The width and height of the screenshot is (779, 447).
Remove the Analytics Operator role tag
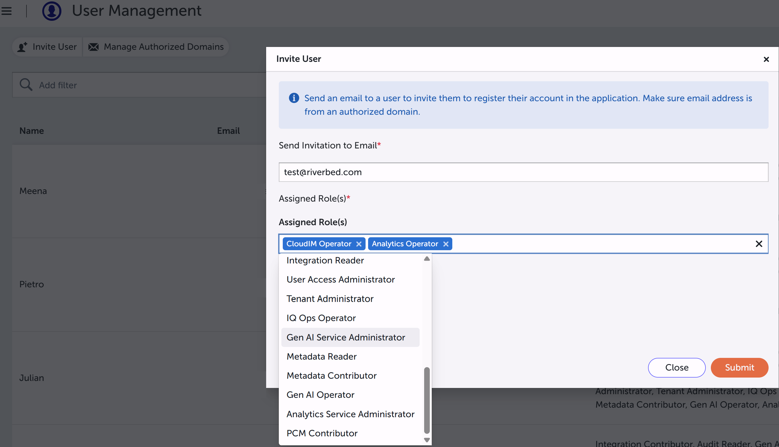(446, 244)
